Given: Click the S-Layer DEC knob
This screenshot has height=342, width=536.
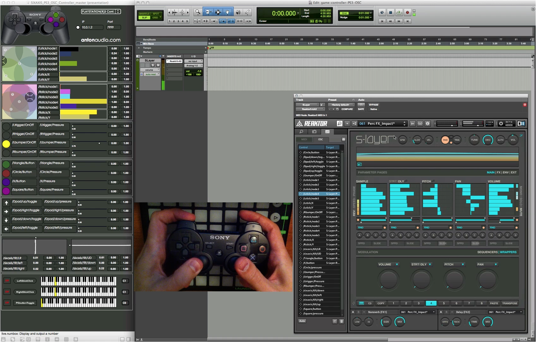Looking at the screenshot, I should tap(488, 140).
